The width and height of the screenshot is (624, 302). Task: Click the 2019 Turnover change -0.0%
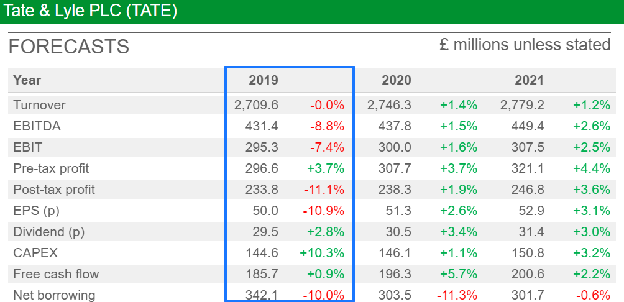coord(327,105)
